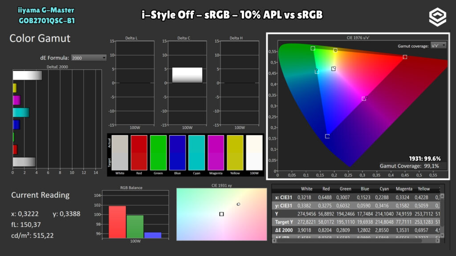This screenshot has height=256, width=456.
Task: Click the green primary target square on CIE 1976 chart
Action: pyautogui.click(x=313, y=48)
